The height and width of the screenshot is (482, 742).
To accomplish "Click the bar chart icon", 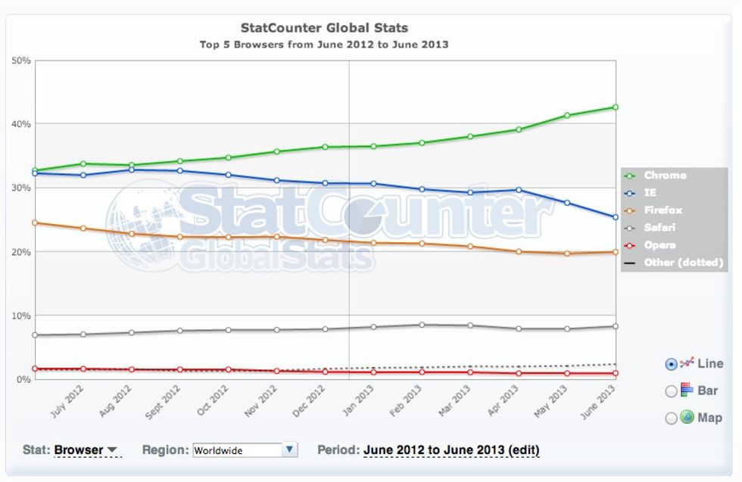I will coord(687,390).
